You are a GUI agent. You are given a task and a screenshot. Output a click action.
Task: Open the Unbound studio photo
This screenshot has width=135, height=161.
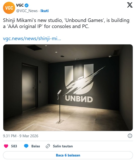pos(68,88)
